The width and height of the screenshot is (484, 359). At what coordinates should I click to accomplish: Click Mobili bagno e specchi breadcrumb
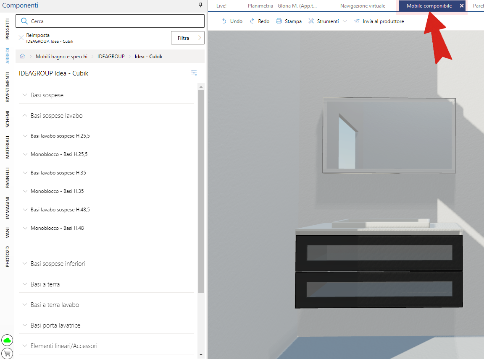point(61,56)
